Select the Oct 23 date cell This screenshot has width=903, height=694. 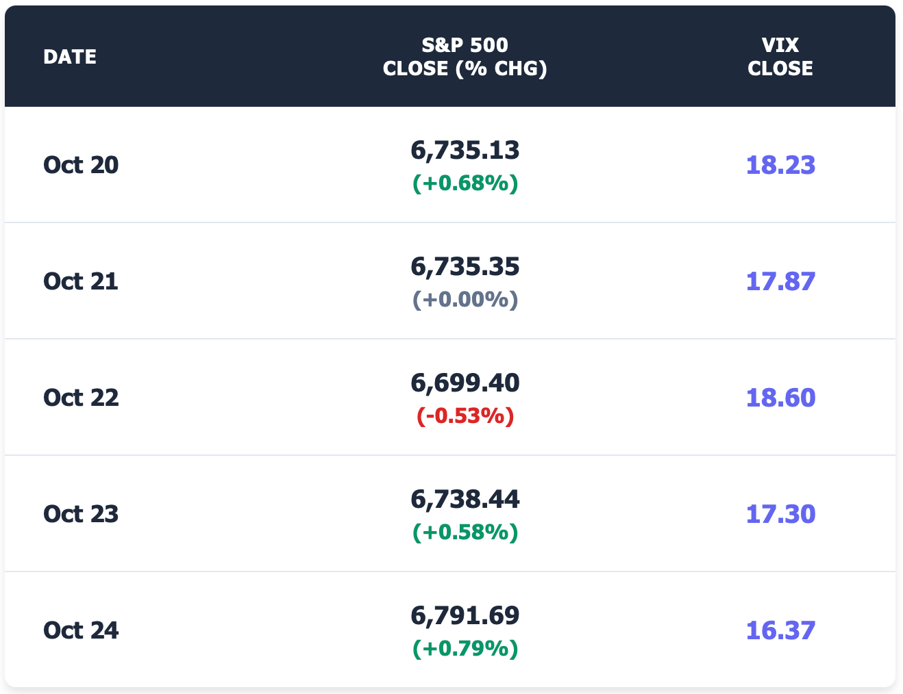pos(81,514)
